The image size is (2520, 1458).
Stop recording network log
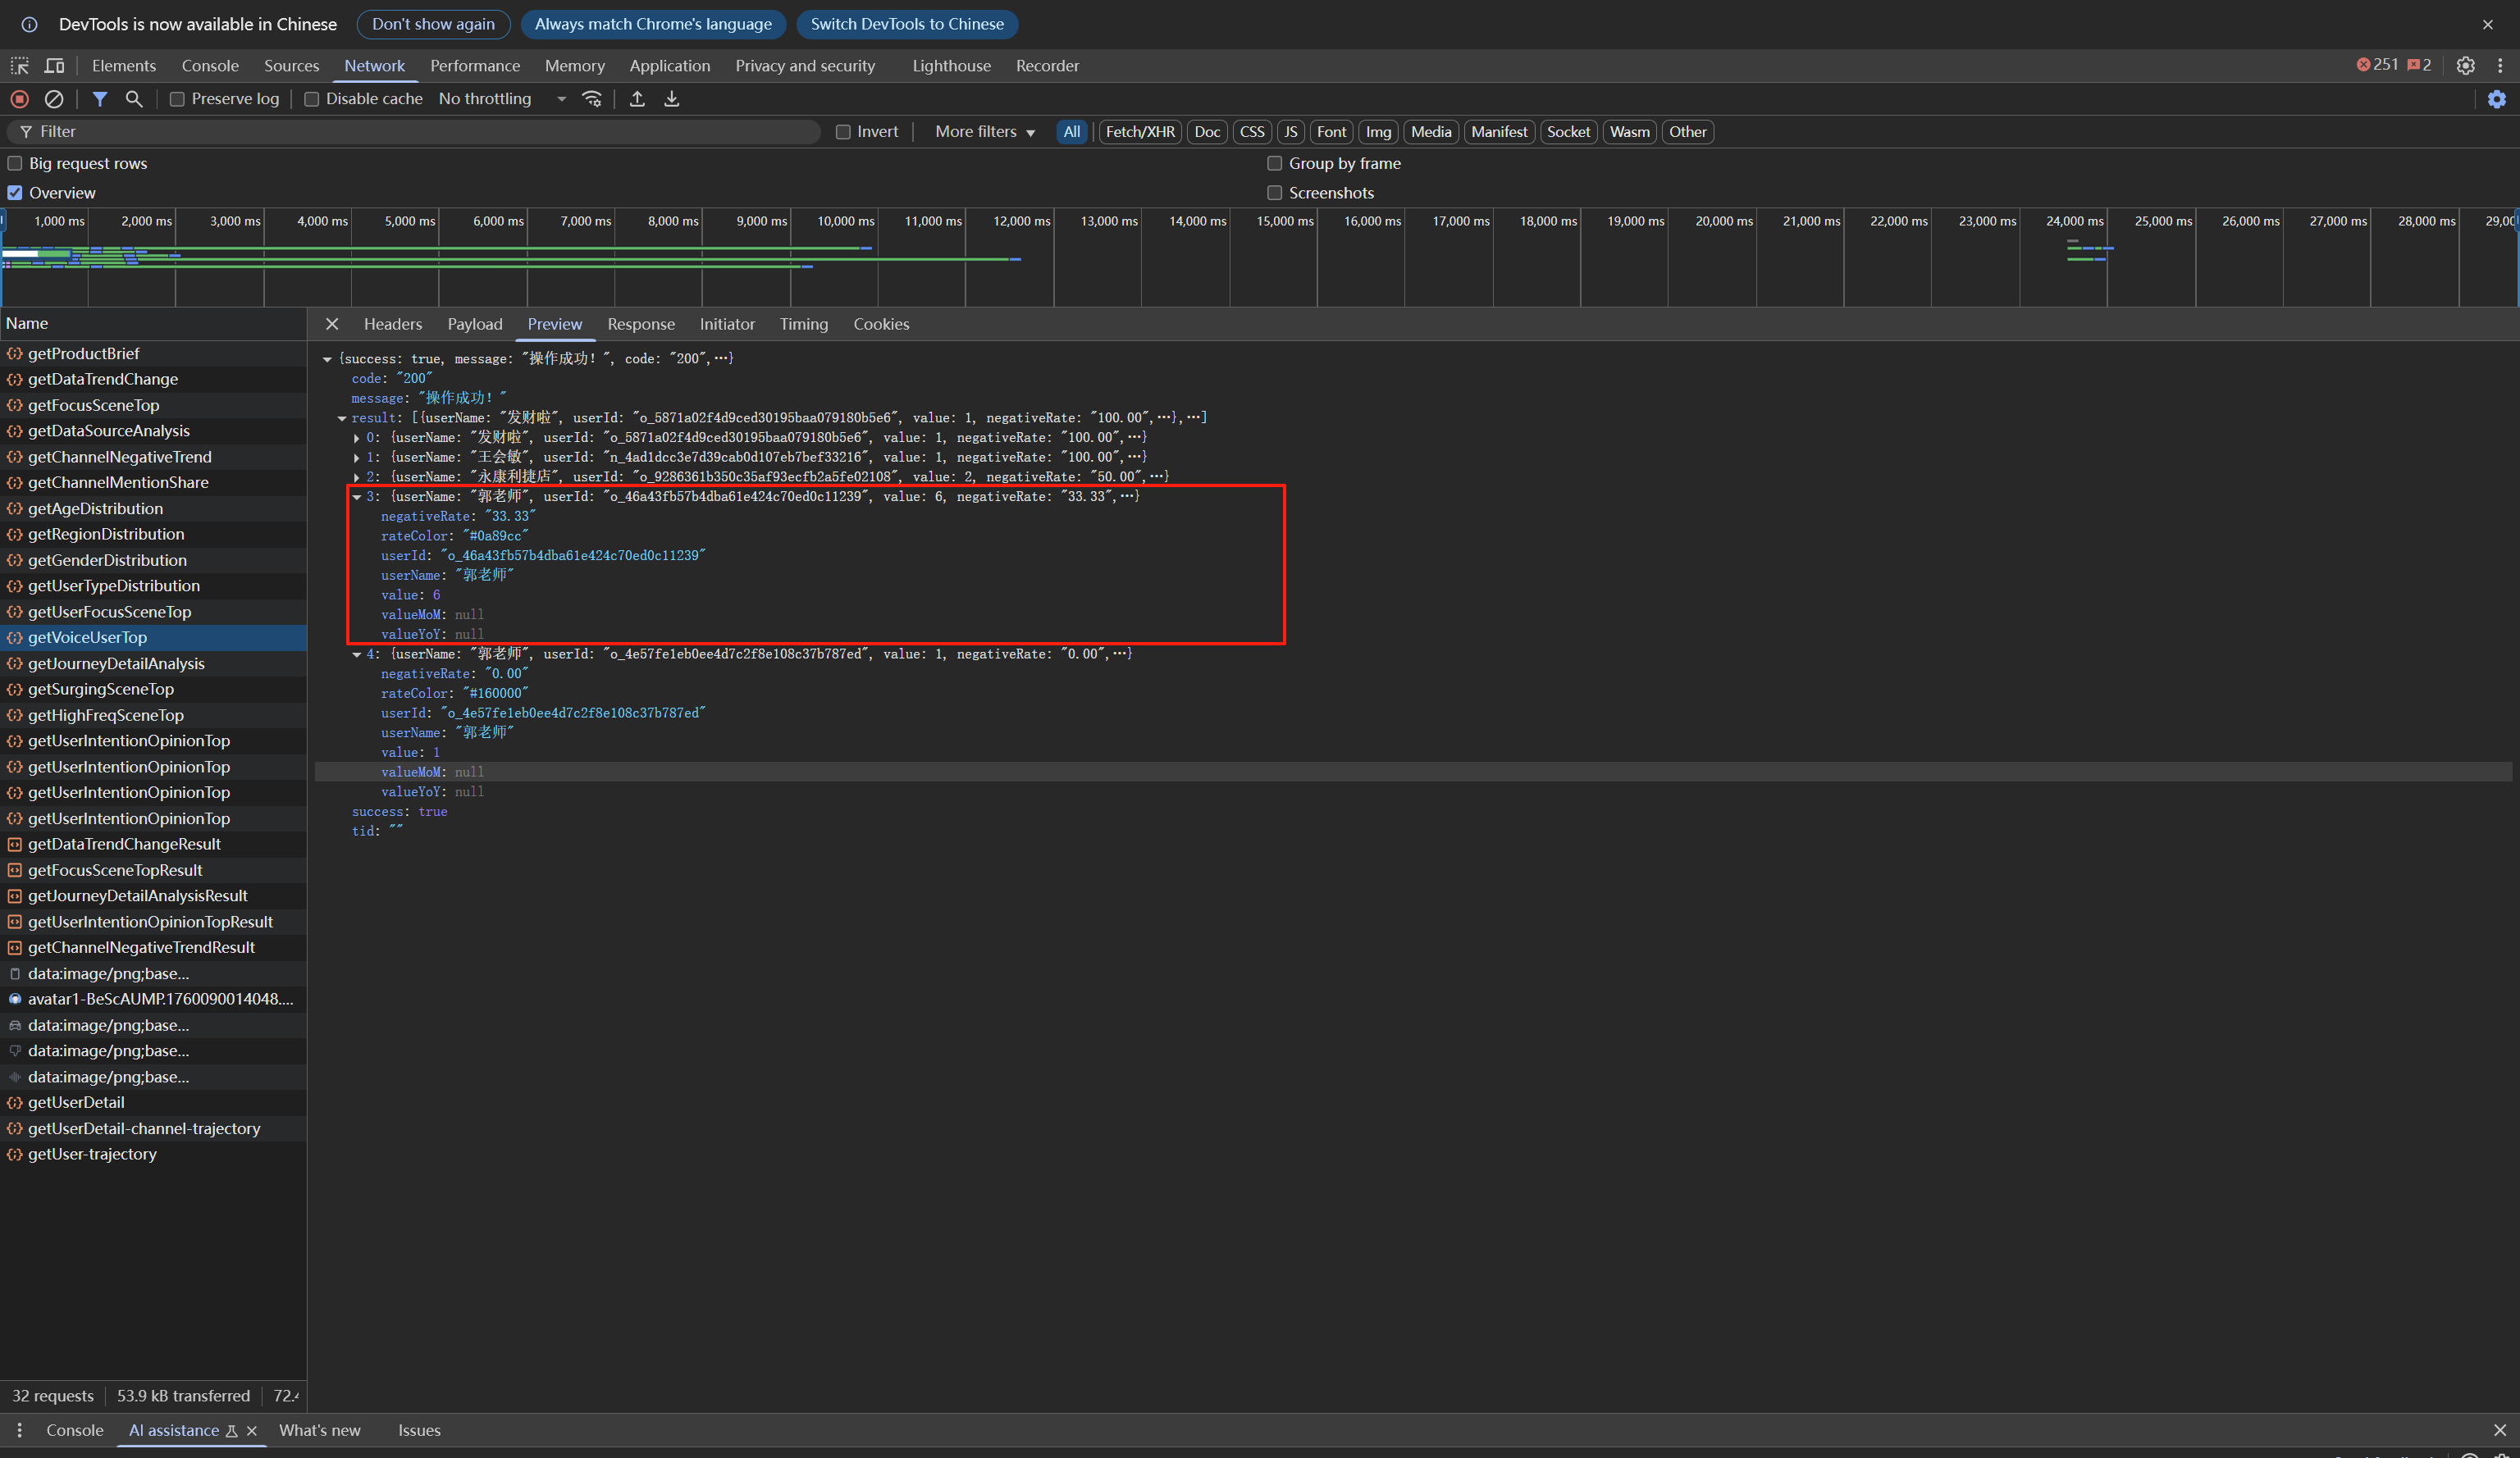pos(19,99)
